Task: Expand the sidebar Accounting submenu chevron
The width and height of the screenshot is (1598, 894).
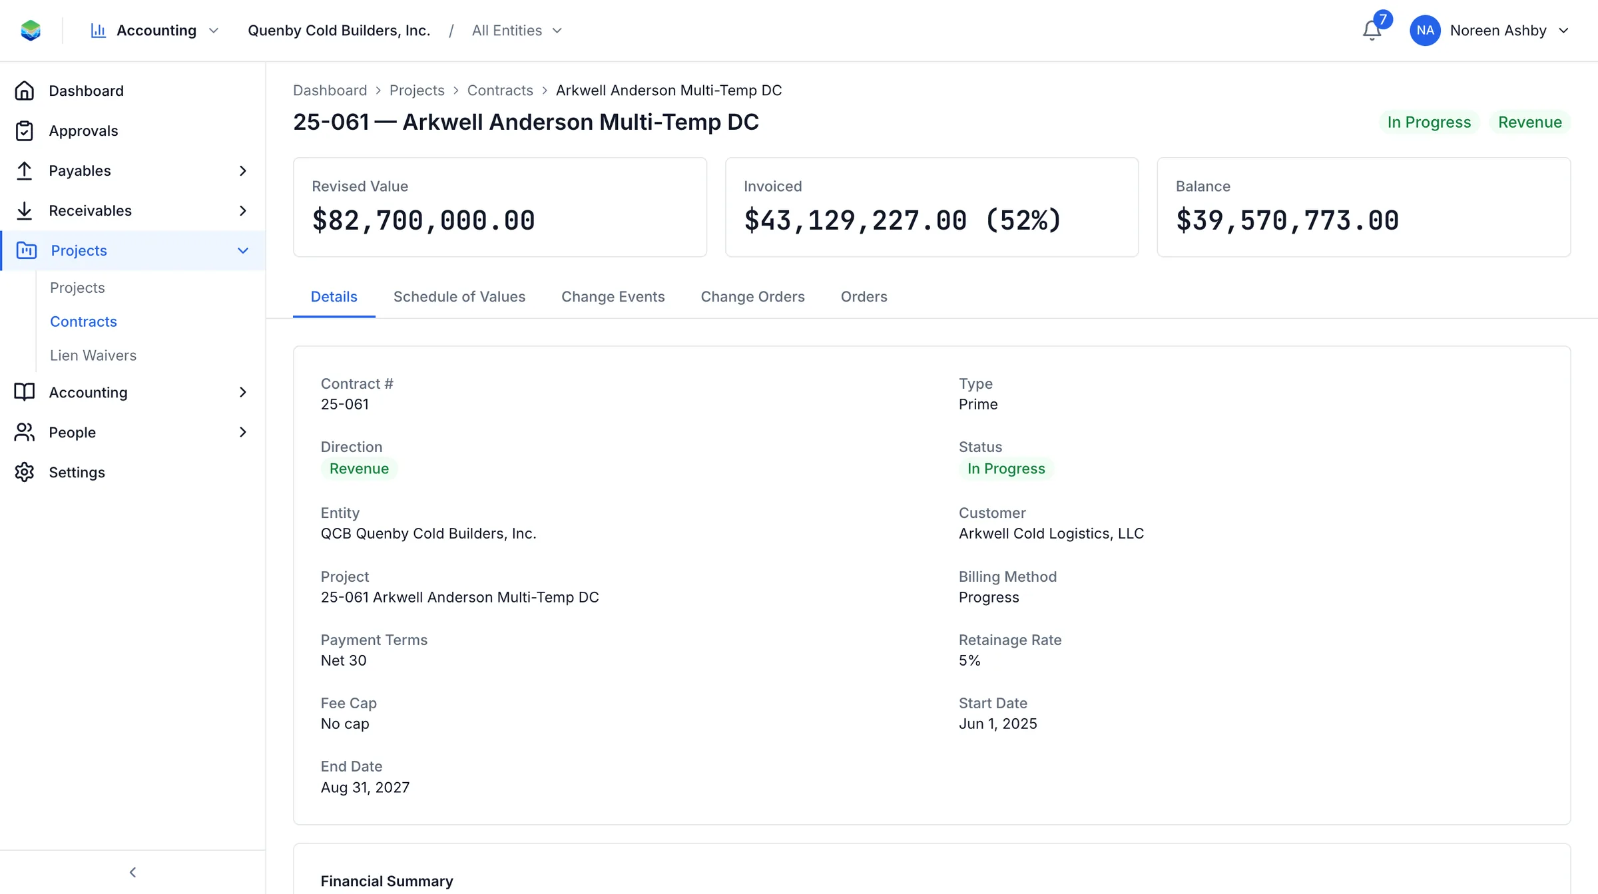Action: pos(243,392)
